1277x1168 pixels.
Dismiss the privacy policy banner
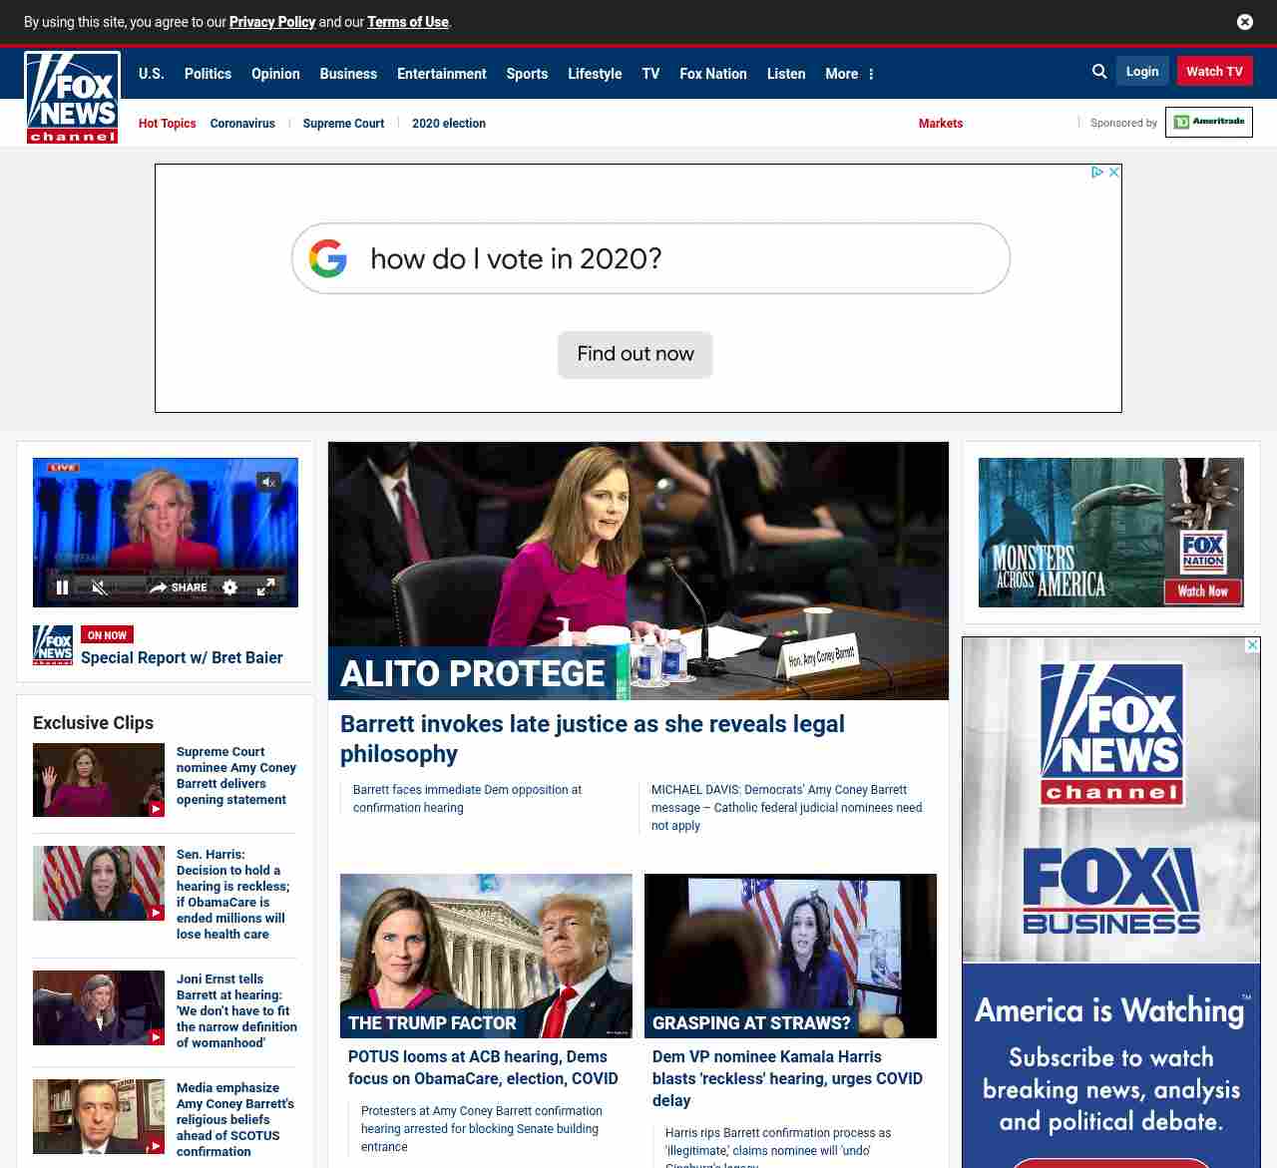point(1244,22)
